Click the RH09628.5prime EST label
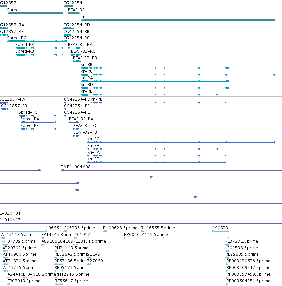The width and height of the screenshot is (282, 286). coord(120,228)
